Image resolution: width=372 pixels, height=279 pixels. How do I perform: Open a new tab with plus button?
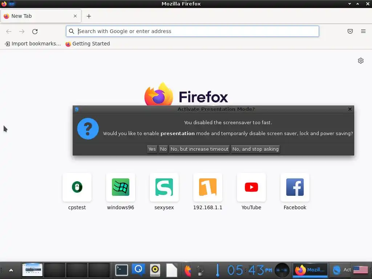(x=89, y=16)
